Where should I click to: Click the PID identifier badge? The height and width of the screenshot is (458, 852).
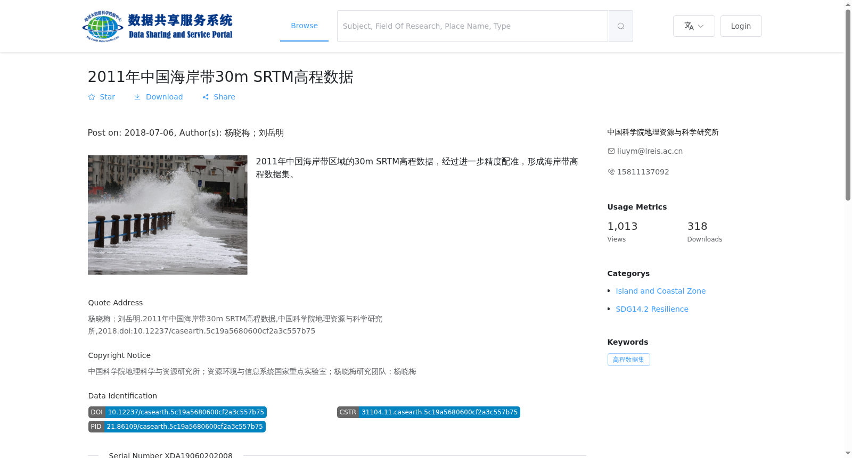click(x=177, y=427)
